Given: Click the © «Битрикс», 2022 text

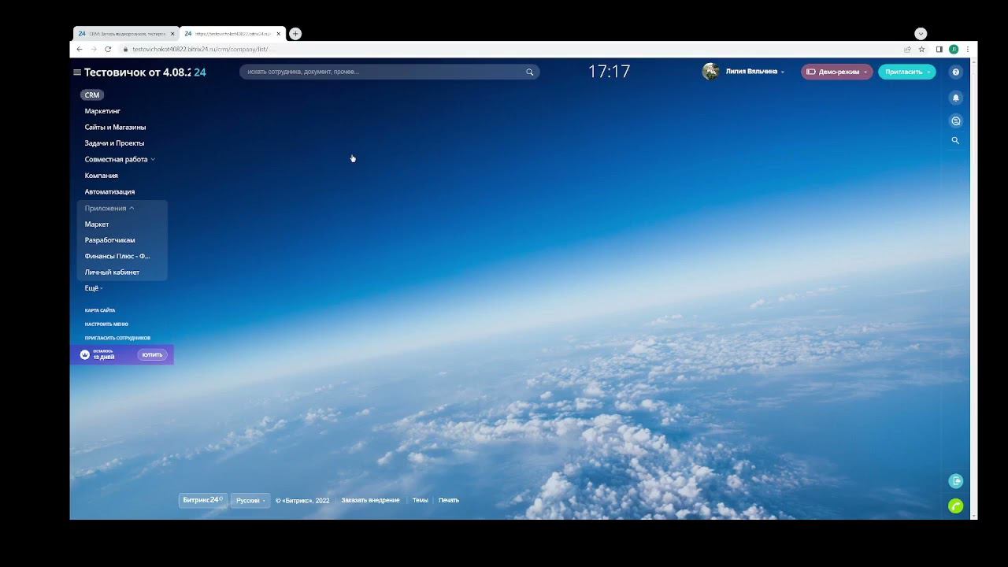Looking at the screenshot, I should click(x=302, y=500).
